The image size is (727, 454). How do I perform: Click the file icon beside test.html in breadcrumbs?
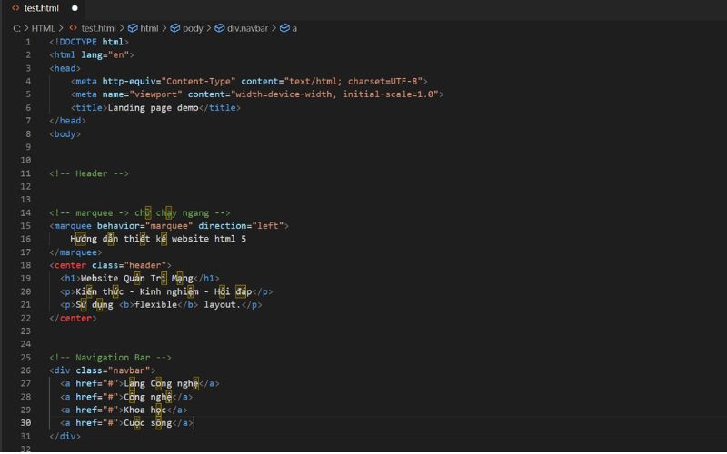pos(73,28)
